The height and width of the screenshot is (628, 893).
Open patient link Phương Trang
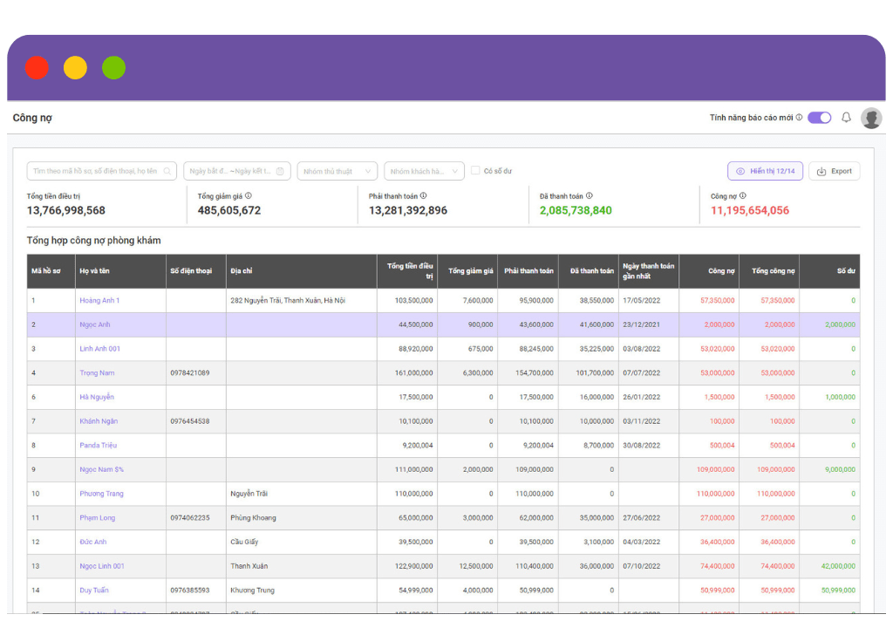point(101,494)
